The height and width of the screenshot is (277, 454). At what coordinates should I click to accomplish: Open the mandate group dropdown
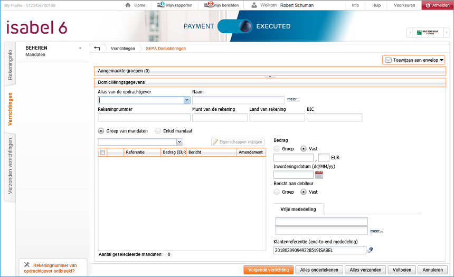tap(179, 142)
